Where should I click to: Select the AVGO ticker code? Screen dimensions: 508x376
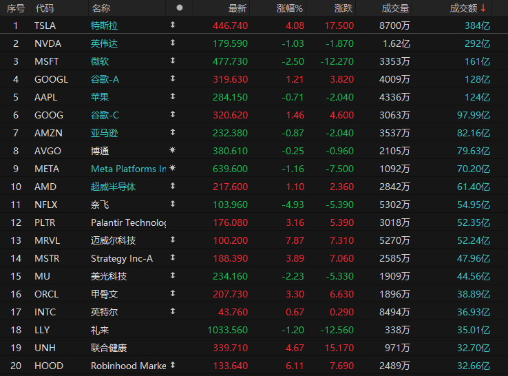click(48, 151)
